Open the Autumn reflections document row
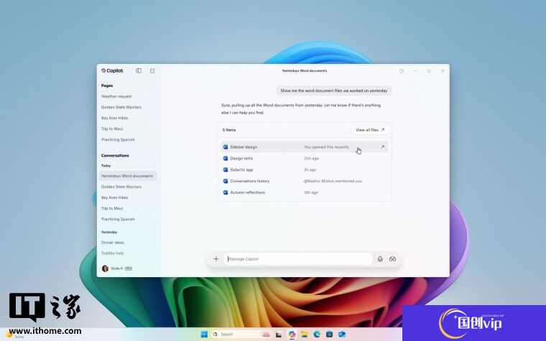The image size is (546, 341). [x=304, y=192]
